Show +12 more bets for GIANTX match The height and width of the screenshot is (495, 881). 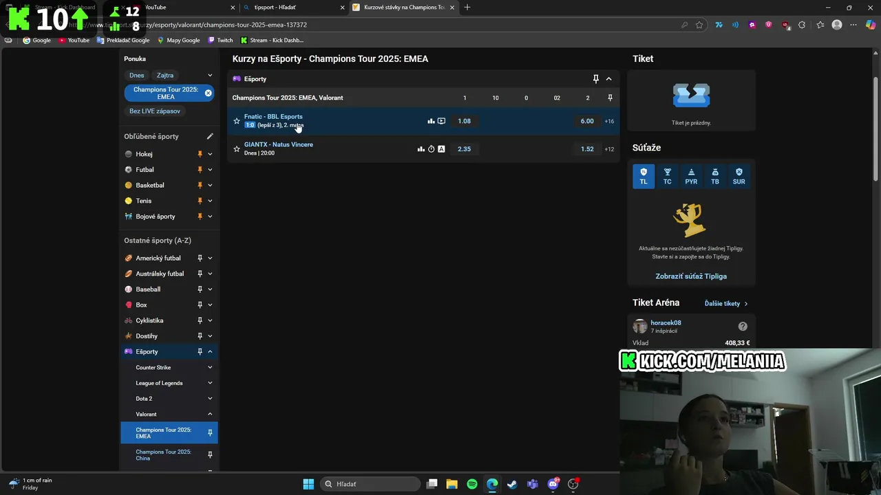tap(609, 149)
